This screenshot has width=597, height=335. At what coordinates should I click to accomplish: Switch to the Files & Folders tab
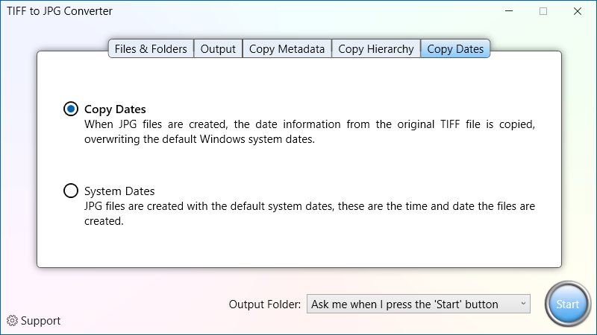click(151, 49)
